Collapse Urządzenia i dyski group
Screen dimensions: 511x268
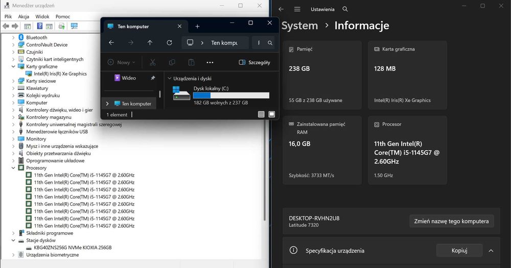(170, 79)
